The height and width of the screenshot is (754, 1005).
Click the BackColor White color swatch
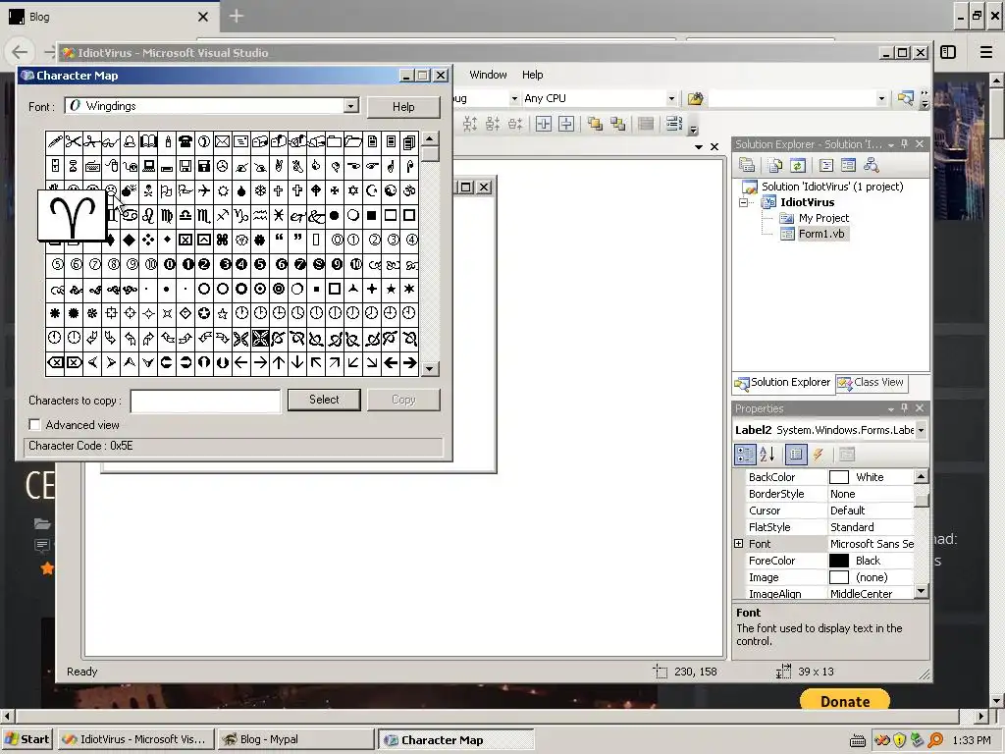[x=839, y=477]
